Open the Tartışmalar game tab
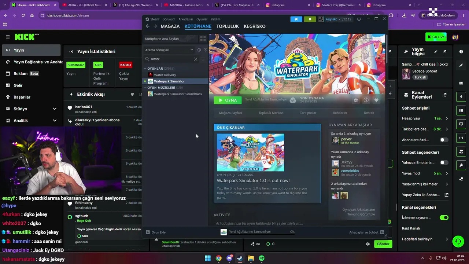Viewport: 469px width, 264px height. (308, 113)
